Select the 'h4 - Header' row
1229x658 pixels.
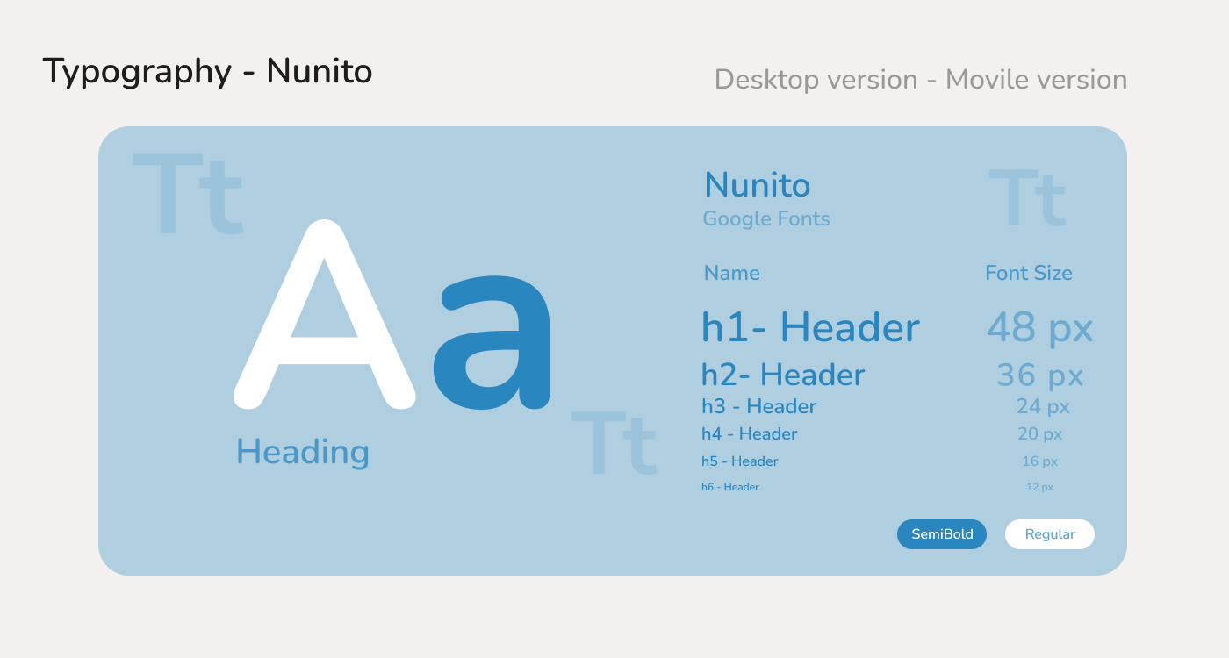(750, 433)
